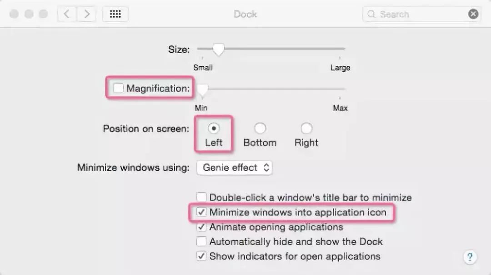Disable Animate opening applications

coord(201,226)
